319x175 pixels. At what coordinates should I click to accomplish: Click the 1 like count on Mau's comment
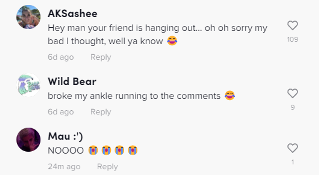pos(293,162)
